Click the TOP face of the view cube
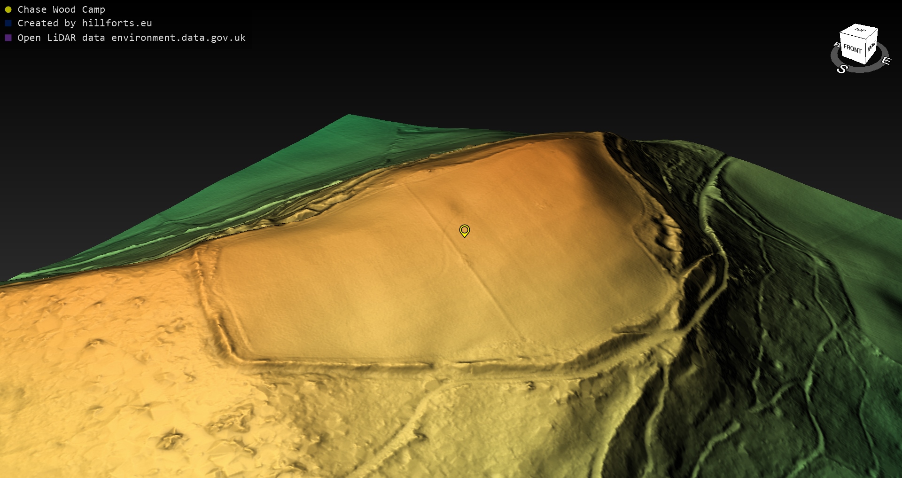The height and width of the screenshot is (478, 902). [x=860, y=30]
